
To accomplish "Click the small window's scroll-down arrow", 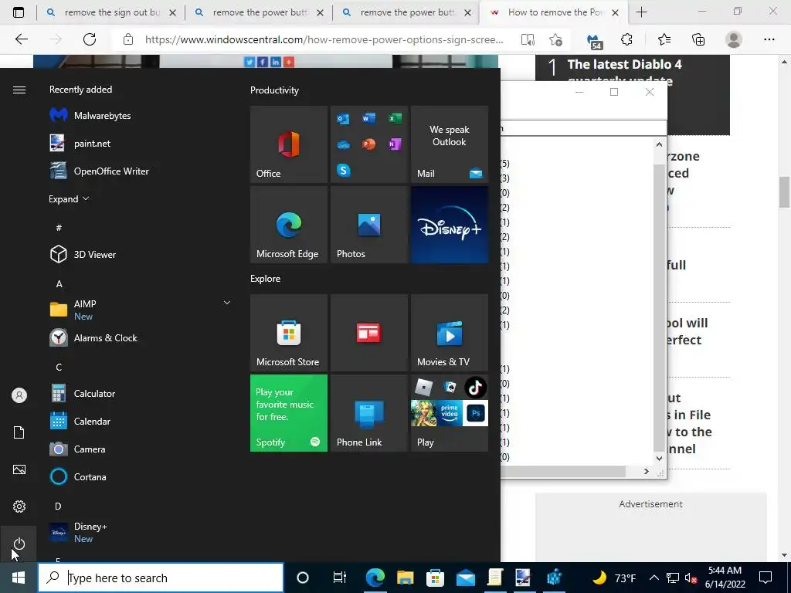I will (x=659, y=459).
